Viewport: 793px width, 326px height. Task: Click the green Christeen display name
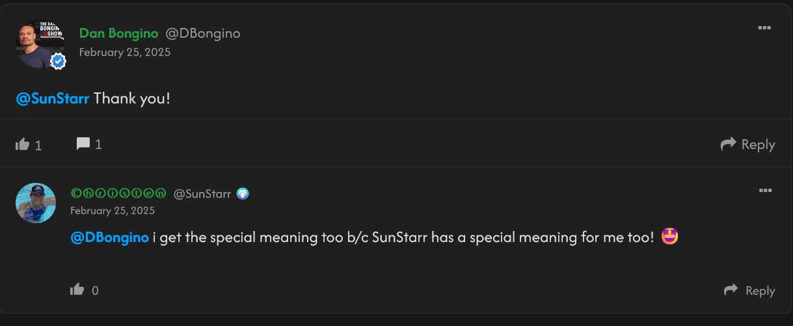click(x=118, y=193)
